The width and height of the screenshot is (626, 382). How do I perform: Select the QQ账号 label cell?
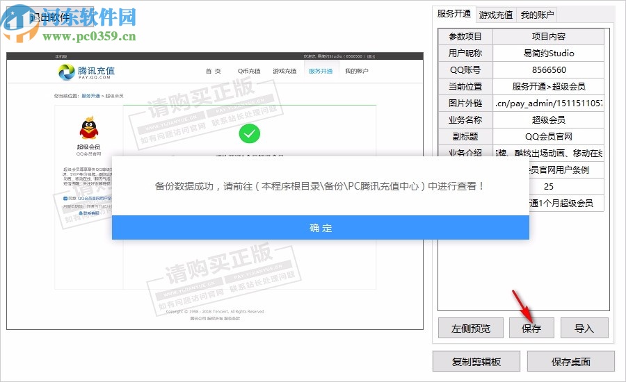pyautogui.click(x=465, y=69)
